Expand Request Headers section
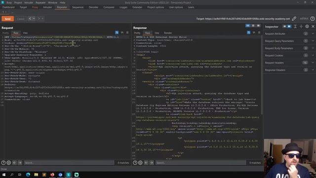This screenshot has width=316, height=178. [290, 63]
